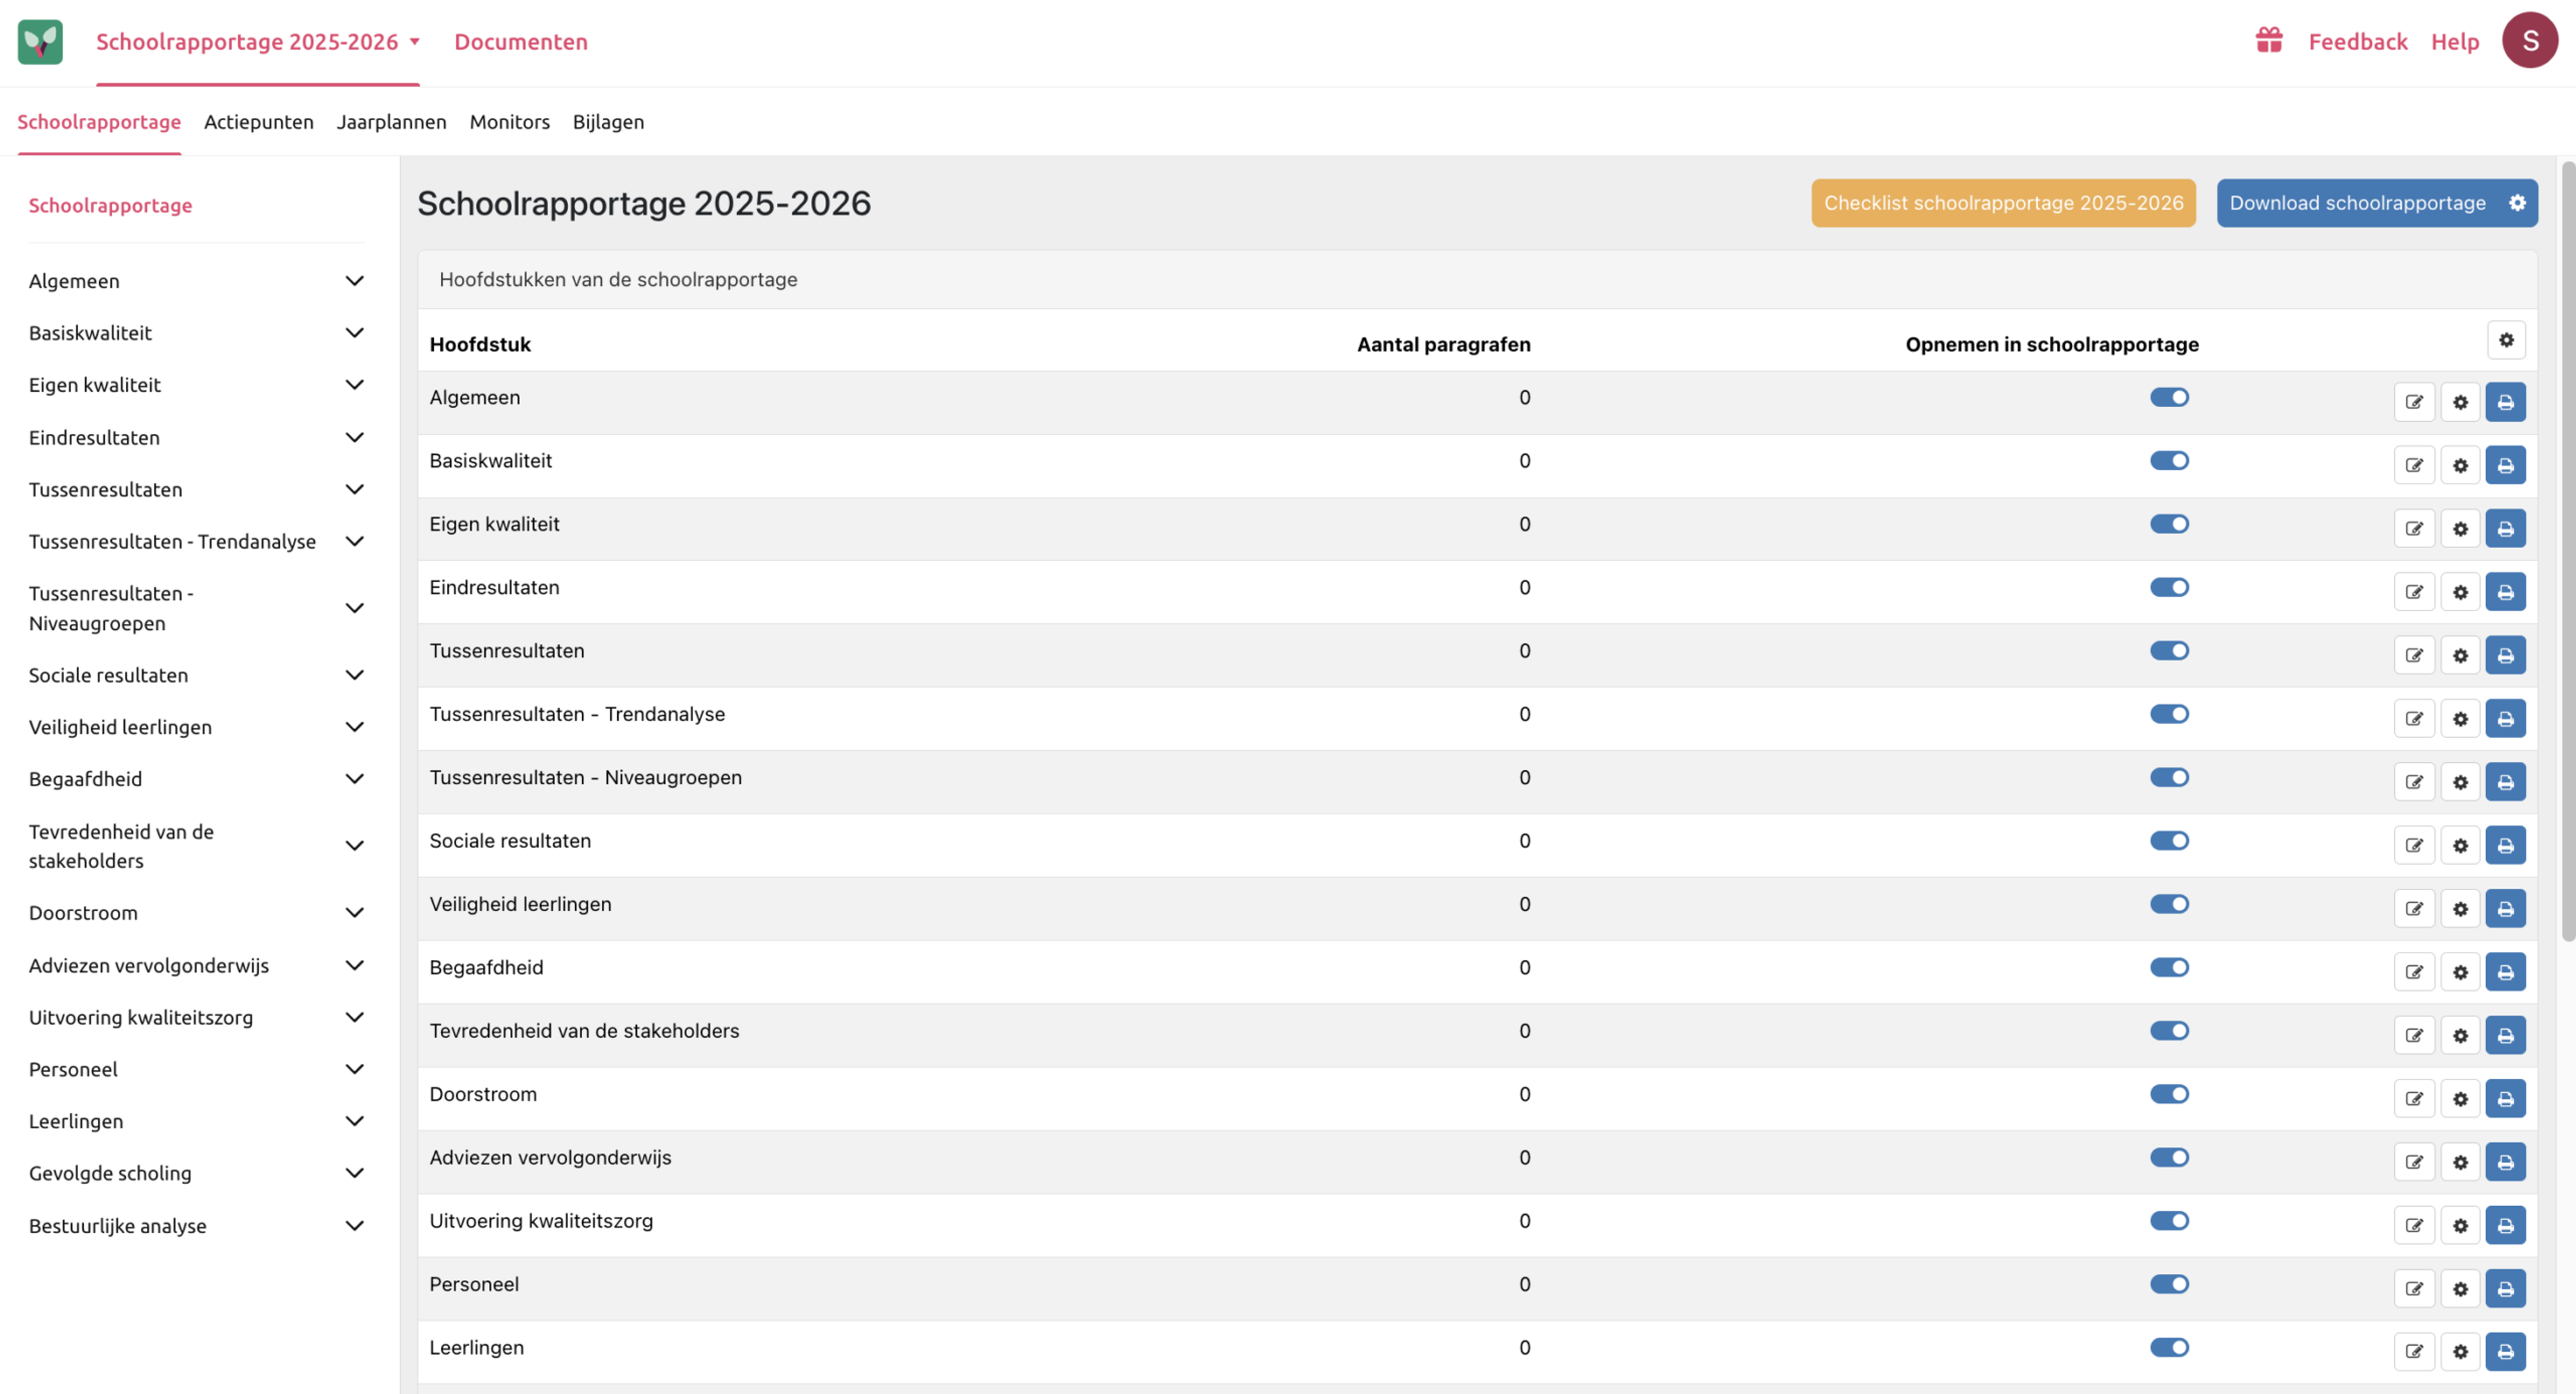Open the Documenten link
Screen dimensions: 2576x1394
521,41
